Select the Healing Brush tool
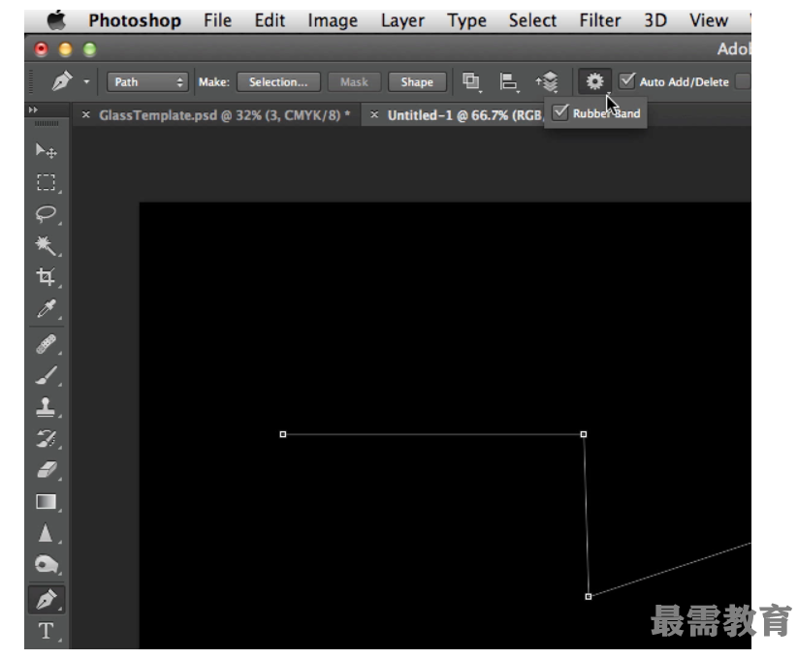 (46, 344)
